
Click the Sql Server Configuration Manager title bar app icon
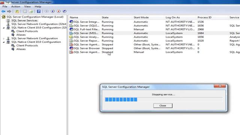(x=2, y=2)
